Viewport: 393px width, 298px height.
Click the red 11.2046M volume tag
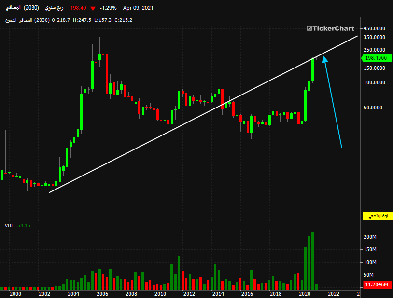(x=377, y=284)
